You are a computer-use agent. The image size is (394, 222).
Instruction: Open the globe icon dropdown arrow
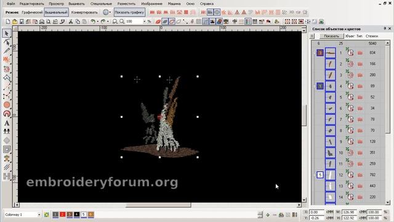(110, 12)
